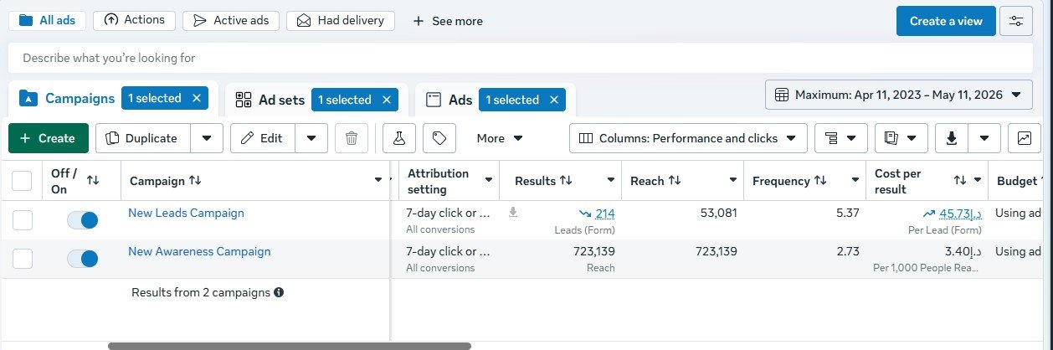Open the New Awareness Campaign link
The width and height of the screenshot is (1053, 350).
tap(199, 251)
